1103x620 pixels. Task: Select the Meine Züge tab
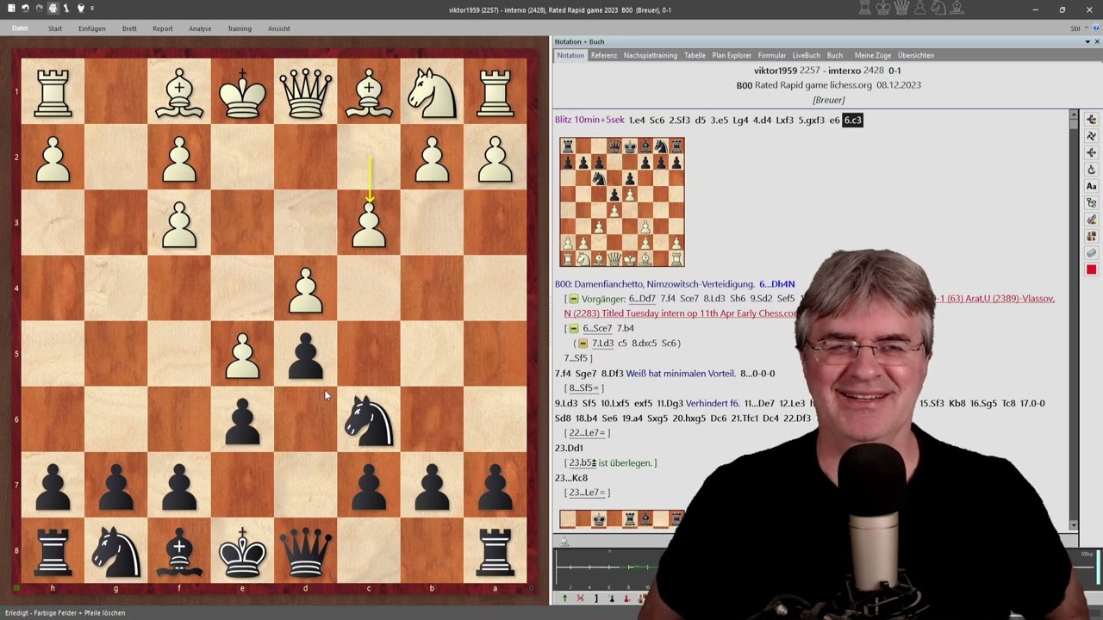[873, 55]
